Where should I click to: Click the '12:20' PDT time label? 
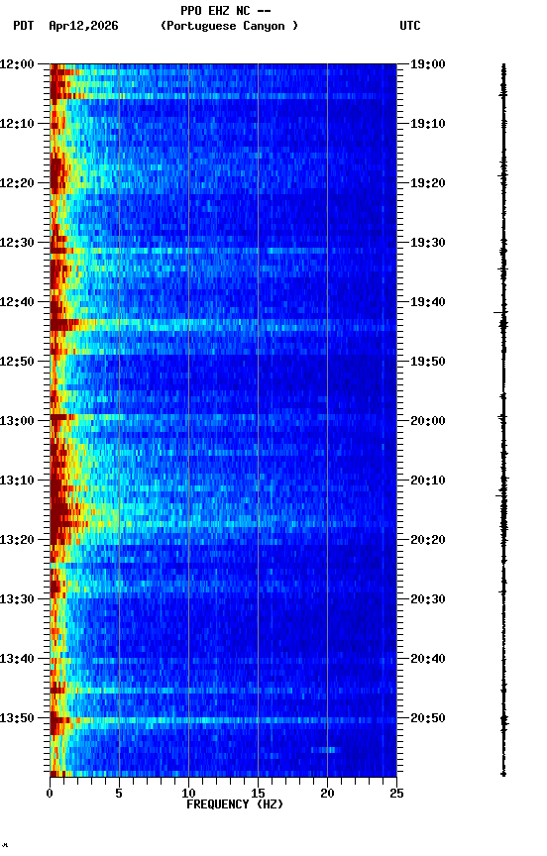click(17, 183)
